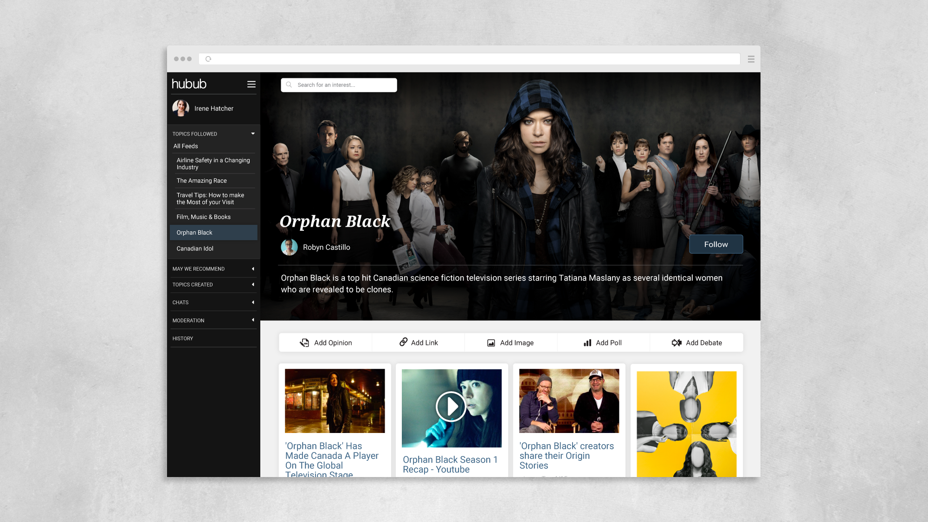Click the search magnifier icon
The width and height of the screenshot is (928, 522).
tap(289, 85)
